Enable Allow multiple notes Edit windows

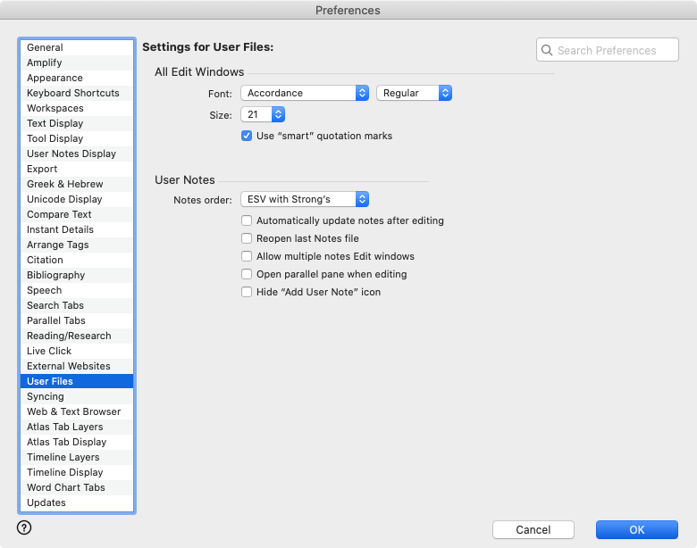(247, 256)
